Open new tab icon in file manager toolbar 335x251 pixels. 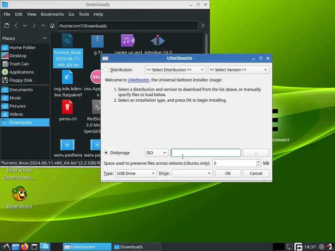click(x=7, y=25)
